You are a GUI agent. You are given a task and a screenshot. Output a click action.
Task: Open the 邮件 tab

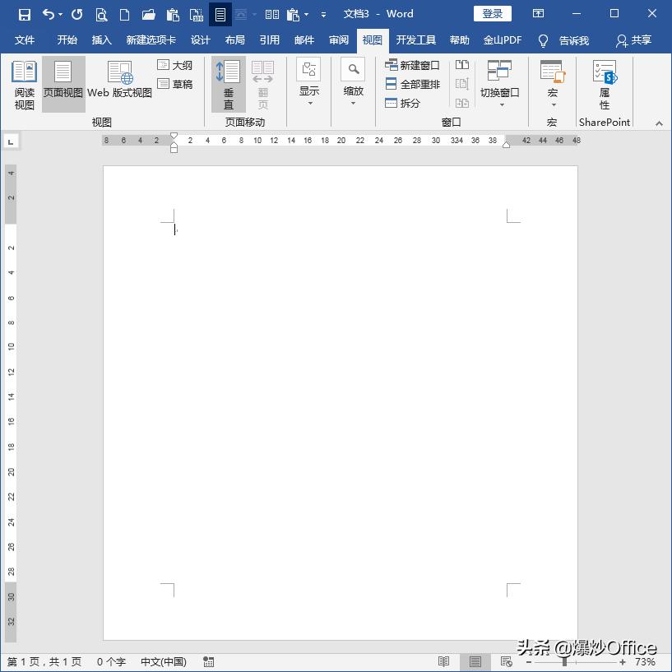coord(304,40)
